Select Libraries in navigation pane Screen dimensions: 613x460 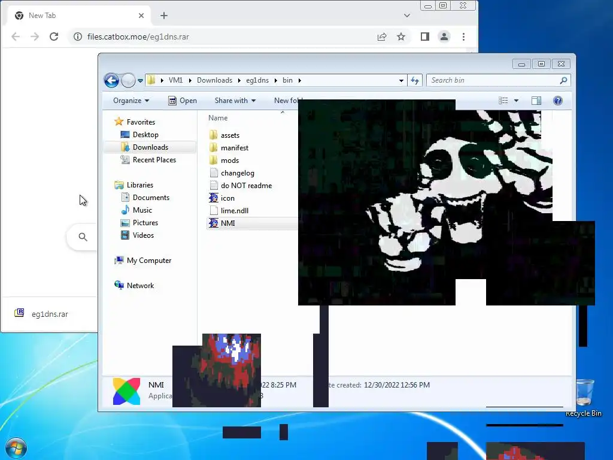140,185
